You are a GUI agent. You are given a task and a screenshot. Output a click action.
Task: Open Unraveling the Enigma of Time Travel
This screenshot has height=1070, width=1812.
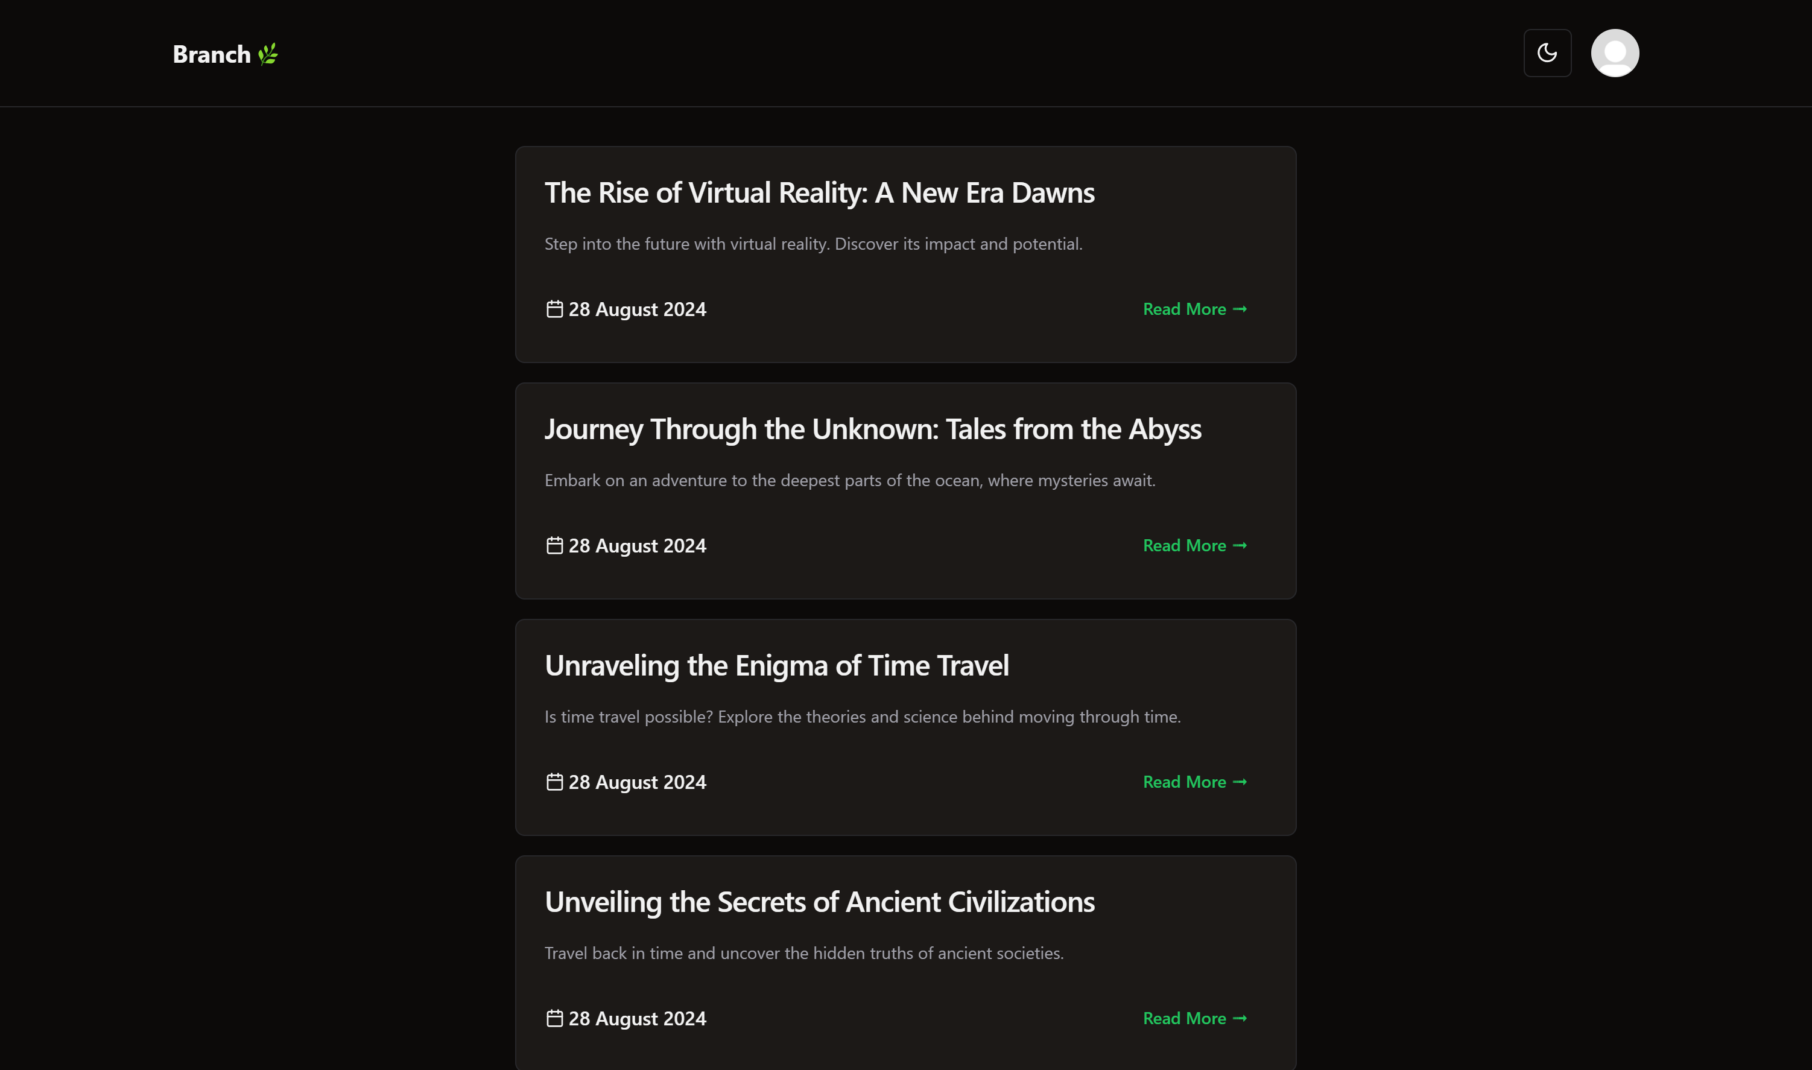pos(776,665)
